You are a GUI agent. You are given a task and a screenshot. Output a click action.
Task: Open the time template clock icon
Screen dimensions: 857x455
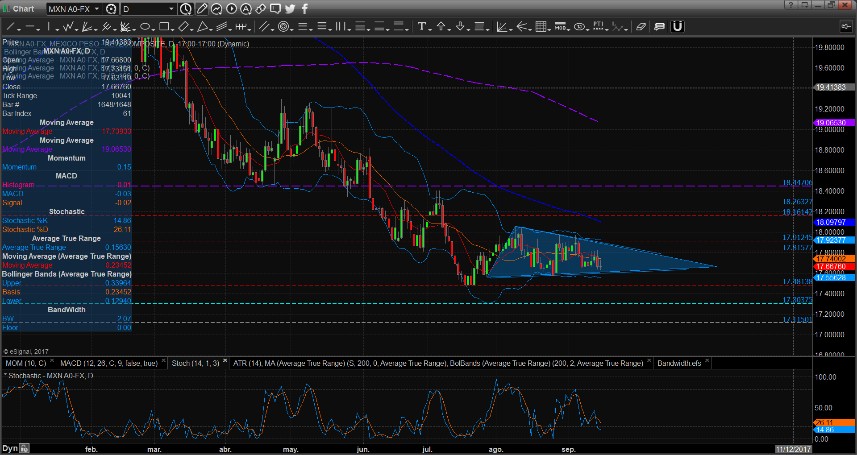tap(186, 9)
